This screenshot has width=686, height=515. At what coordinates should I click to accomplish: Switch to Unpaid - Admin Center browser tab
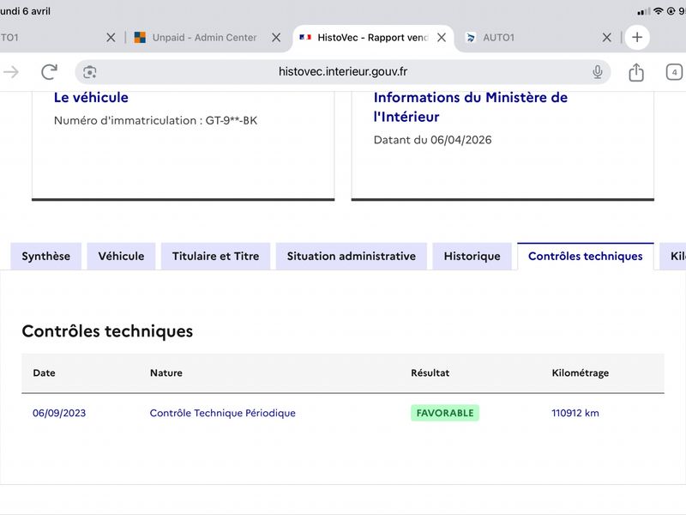[204, 38]
